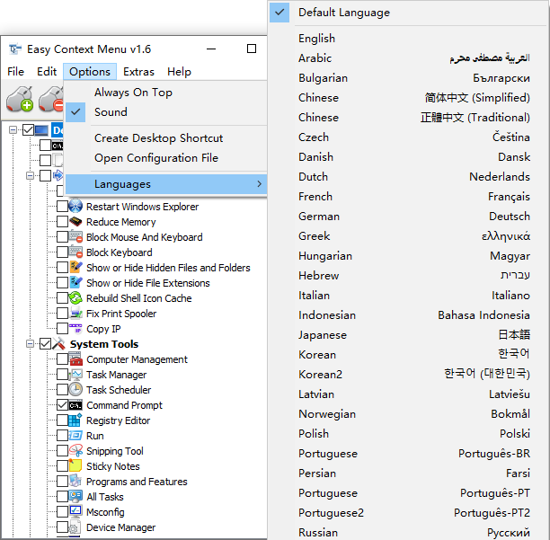Click the System Tools hammer icon

(58, 344)
